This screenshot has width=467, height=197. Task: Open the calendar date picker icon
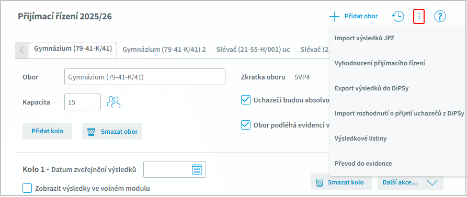[197, 169]
